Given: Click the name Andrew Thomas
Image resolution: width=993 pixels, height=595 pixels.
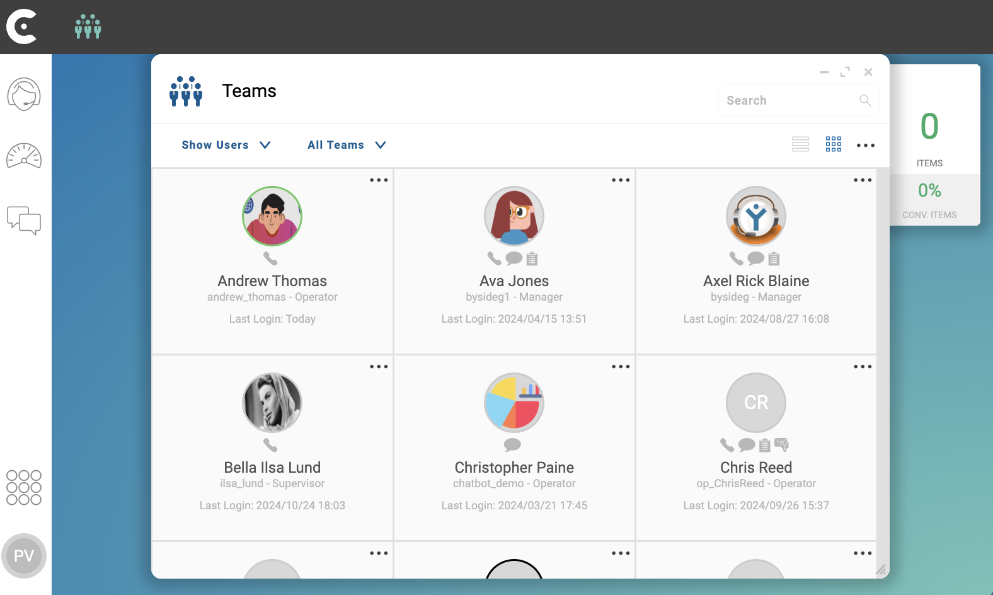Looking at the screenshot, I should (272, 281).
